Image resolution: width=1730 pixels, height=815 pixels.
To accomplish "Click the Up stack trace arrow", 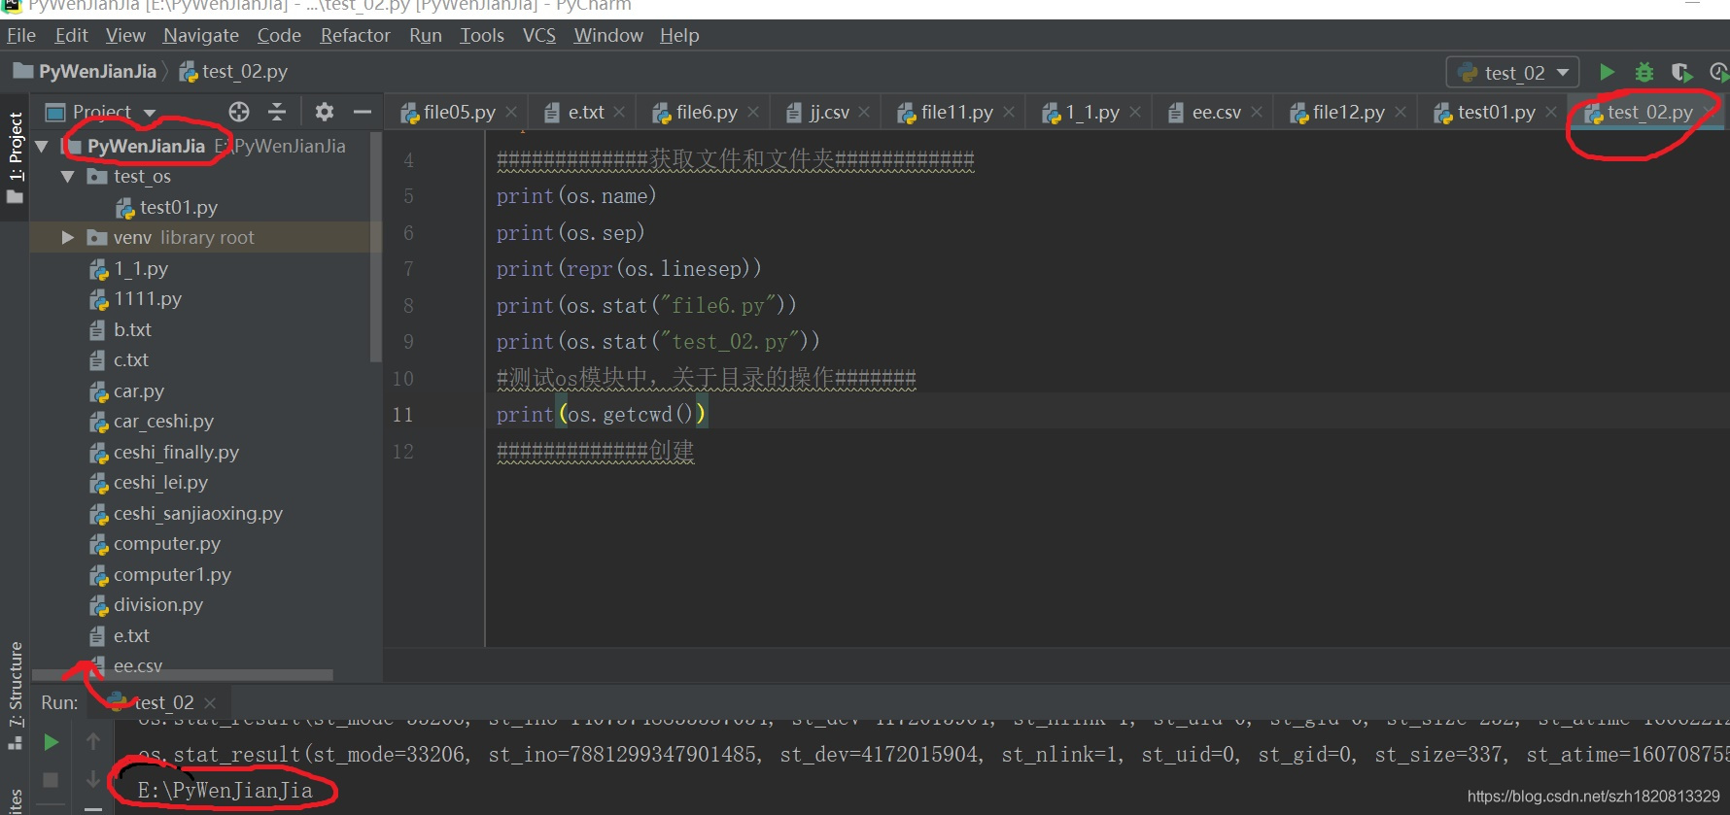I will coord(93,742).
